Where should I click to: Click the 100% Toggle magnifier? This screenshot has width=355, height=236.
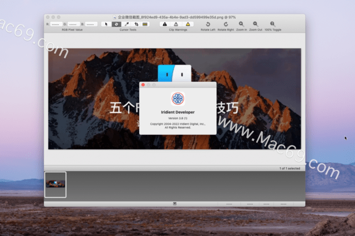pos(272,24)
